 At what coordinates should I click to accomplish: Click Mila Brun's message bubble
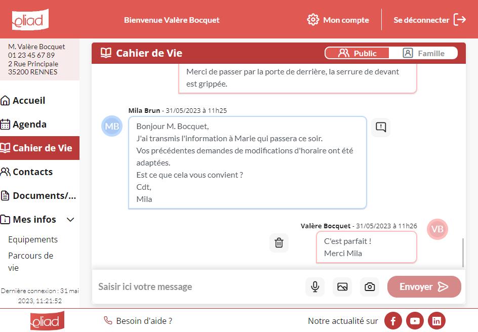247,162
